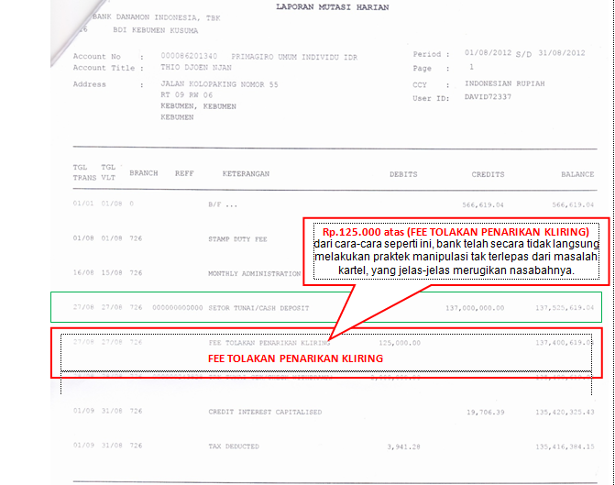The height and width of the screenshot is (485, 615).
Task: Click the CREDITS column header
Action: 488,174
